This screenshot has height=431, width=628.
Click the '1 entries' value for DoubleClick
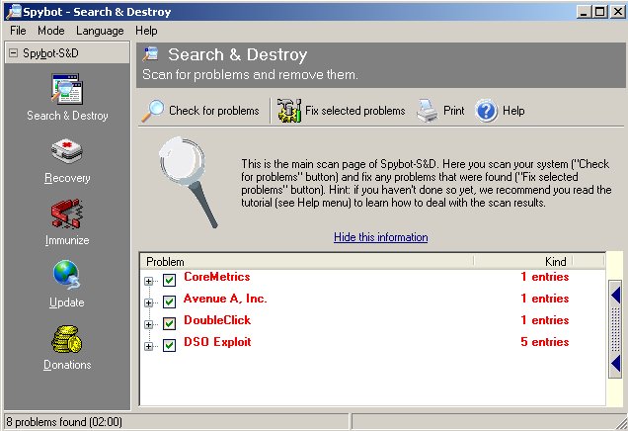545,320
